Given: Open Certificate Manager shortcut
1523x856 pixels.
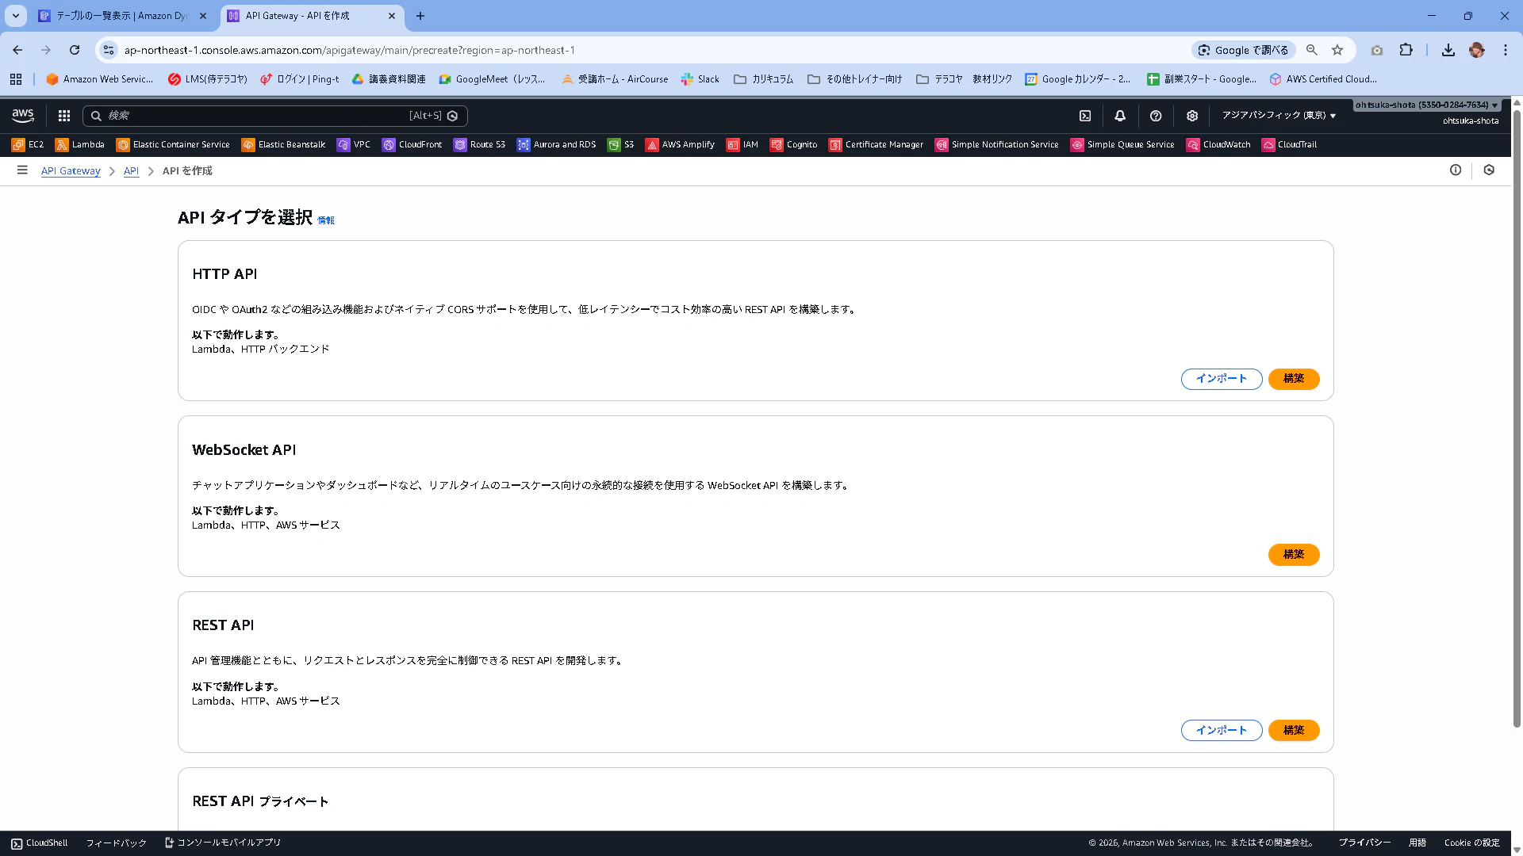Looking at the screenshot, I should (876, 145).
